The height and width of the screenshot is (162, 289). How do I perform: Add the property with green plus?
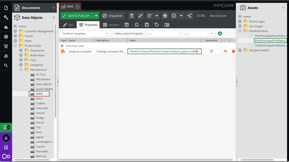[220, 34]
